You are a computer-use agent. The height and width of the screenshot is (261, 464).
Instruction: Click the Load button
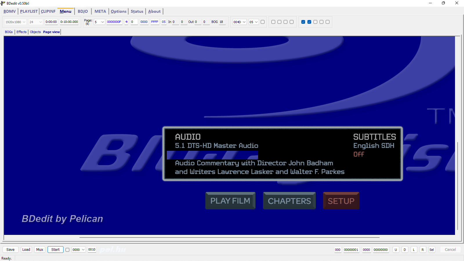(26, 250)
